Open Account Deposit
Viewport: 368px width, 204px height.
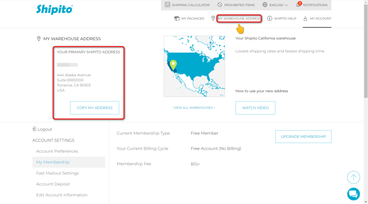click(53, 184)
